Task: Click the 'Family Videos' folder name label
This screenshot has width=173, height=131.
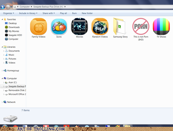Action: point(38,37)
